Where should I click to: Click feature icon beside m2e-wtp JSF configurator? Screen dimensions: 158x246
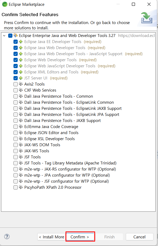(21, 181)
